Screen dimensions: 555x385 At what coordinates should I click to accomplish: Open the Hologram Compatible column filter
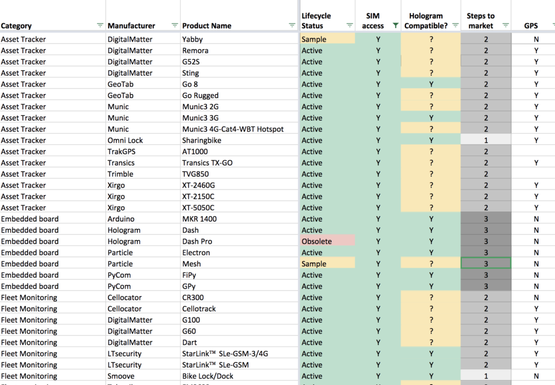(455, 25)
